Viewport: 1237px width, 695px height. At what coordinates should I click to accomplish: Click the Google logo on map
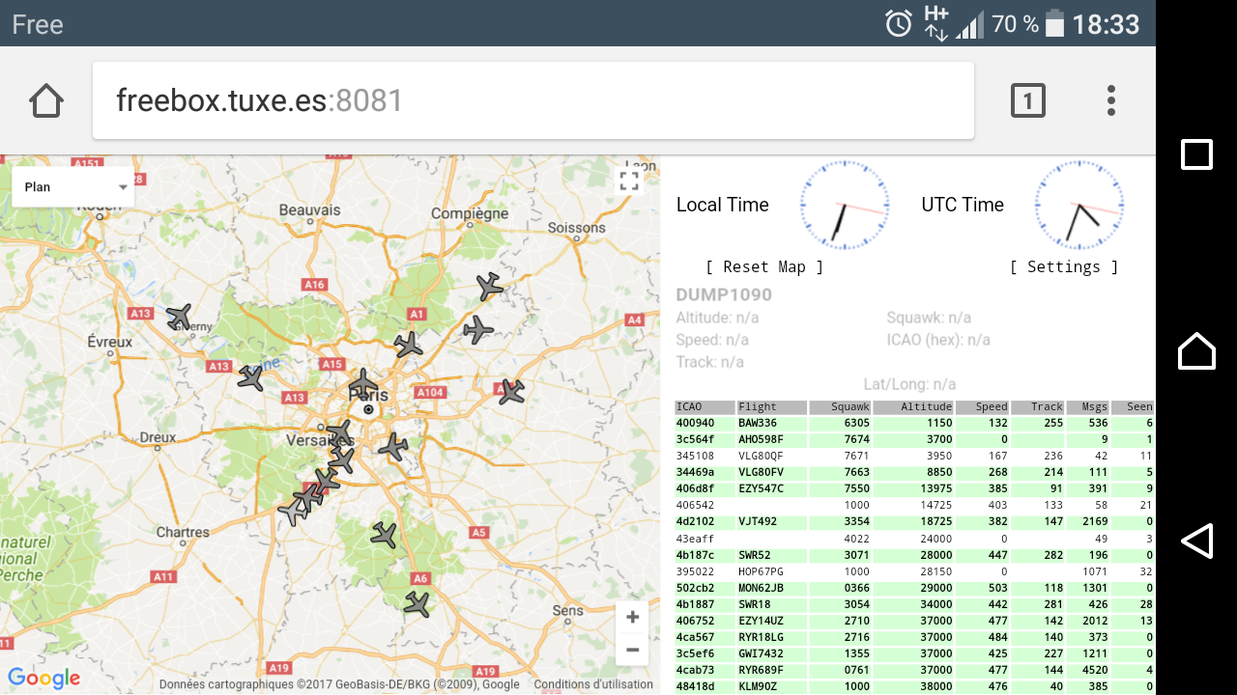coord(43,679)
